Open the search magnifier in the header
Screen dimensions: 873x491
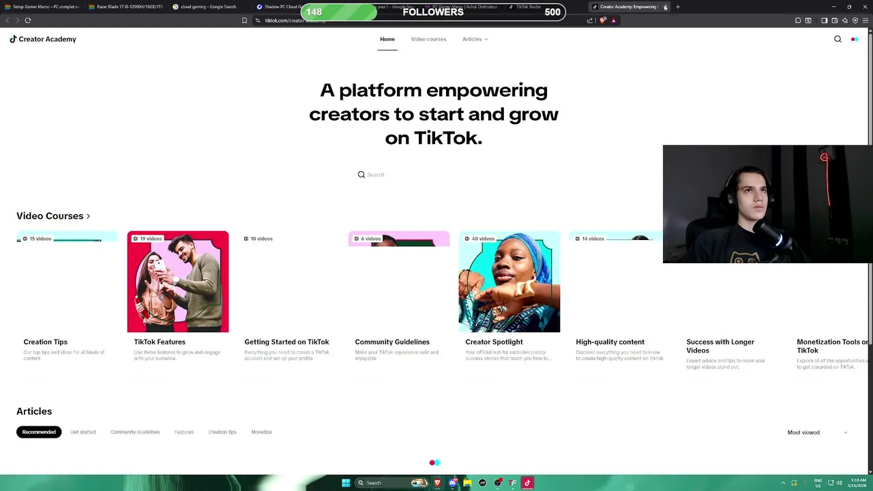[x=838, y=39]
